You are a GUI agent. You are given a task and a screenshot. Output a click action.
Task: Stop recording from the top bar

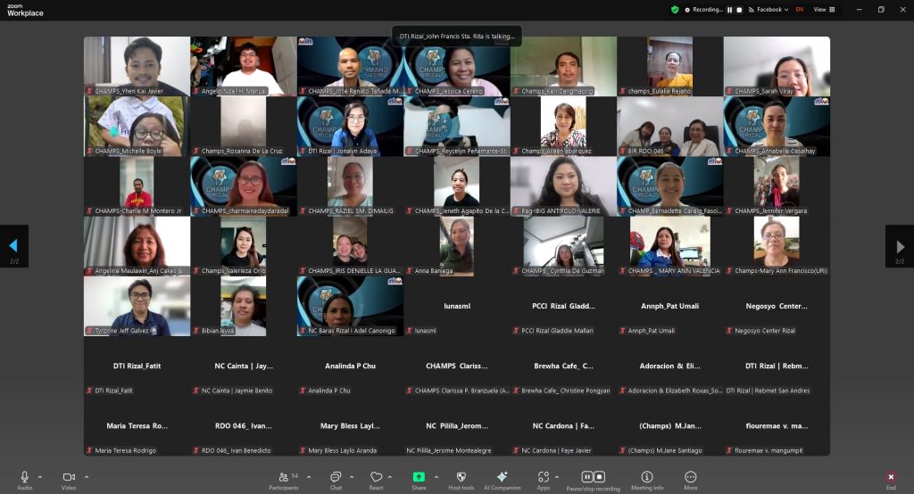[740, 9]
